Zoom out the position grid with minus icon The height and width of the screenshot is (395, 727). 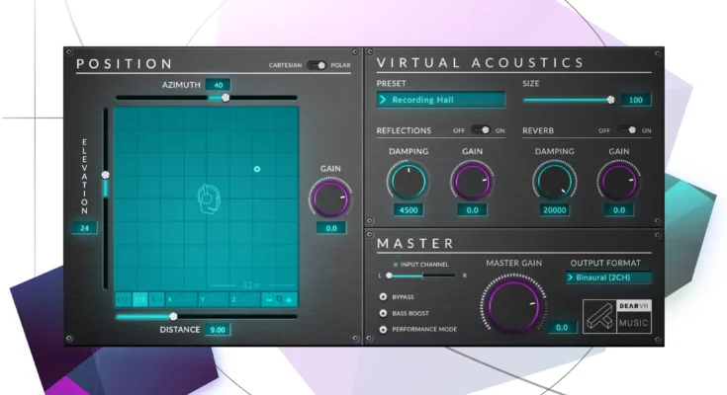[x=268, y=299]
